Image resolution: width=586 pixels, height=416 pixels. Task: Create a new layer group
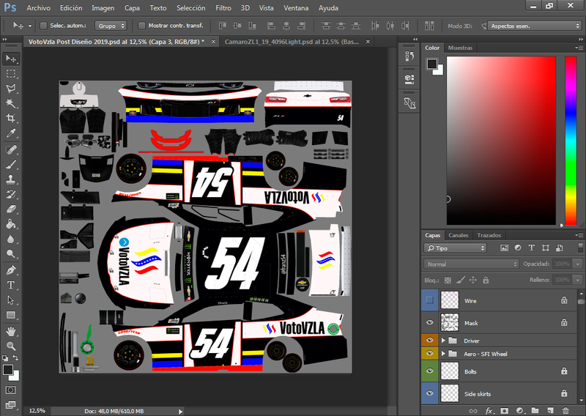(535, 410)
